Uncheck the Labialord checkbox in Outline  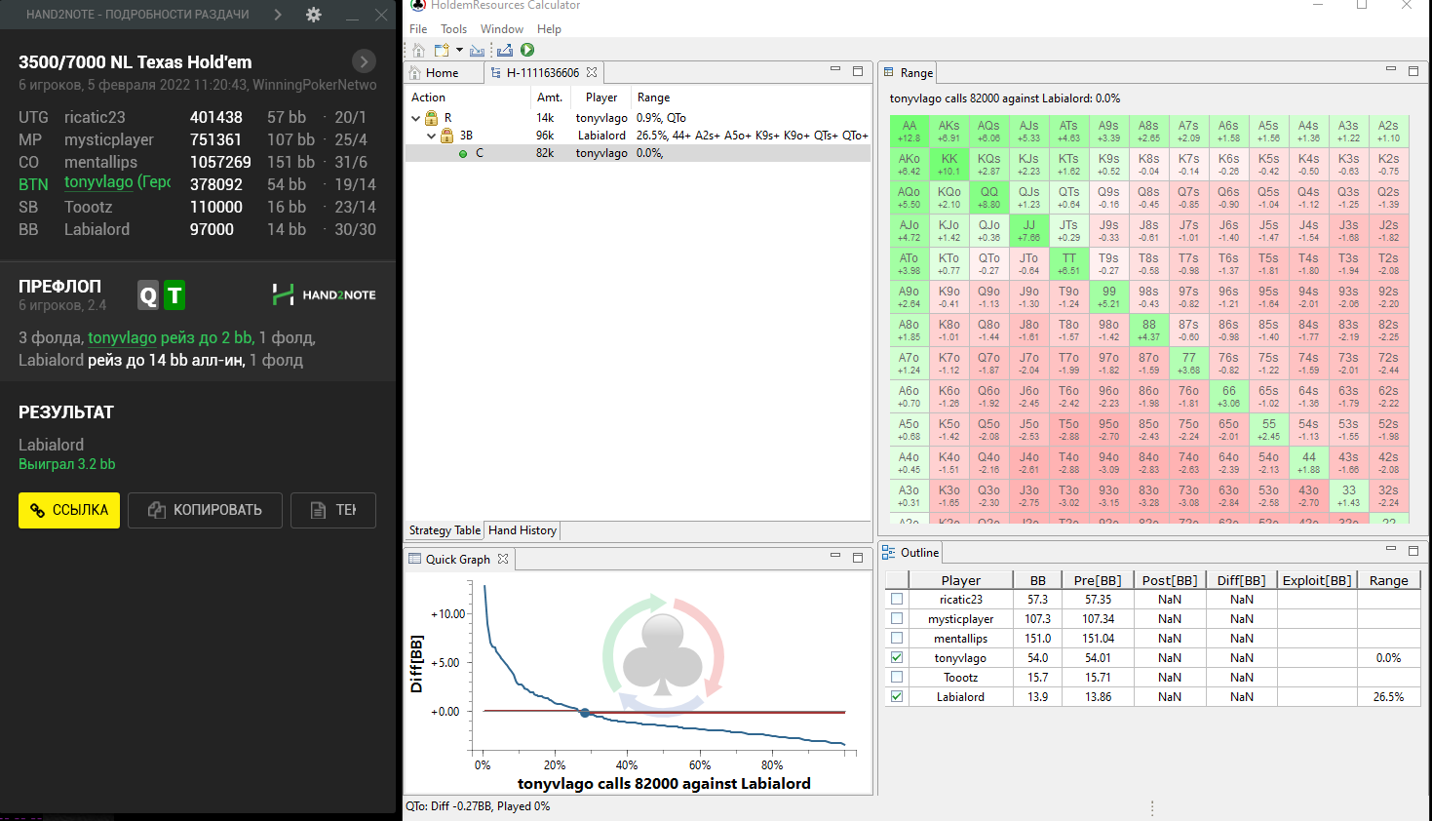897,696
